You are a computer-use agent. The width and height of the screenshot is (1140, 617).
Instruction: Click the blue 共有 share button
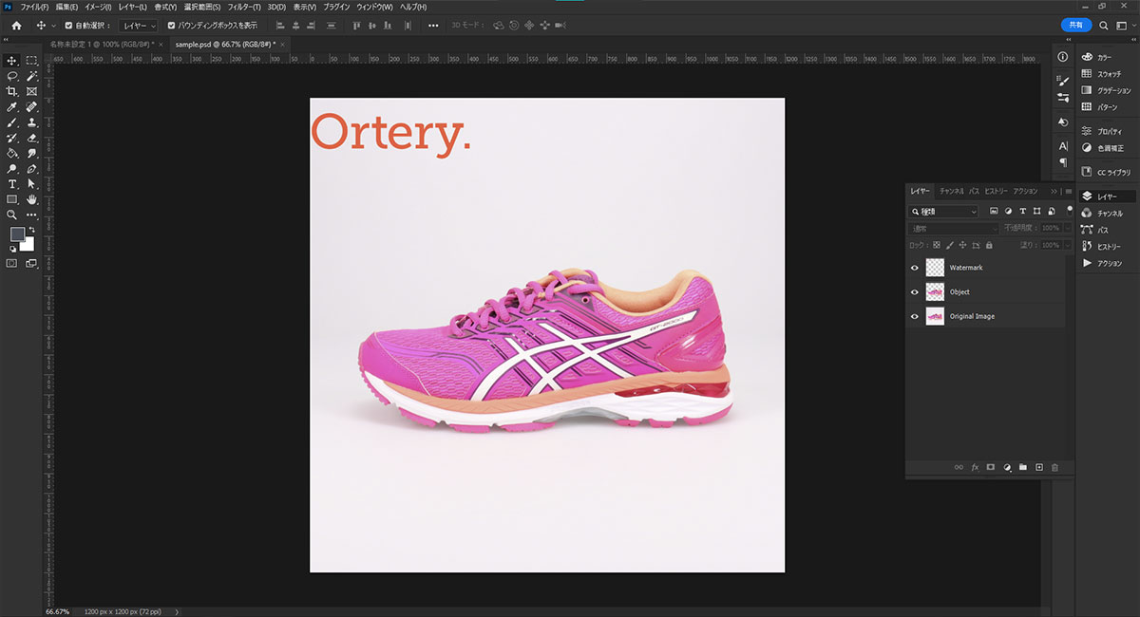point(1076,26)
